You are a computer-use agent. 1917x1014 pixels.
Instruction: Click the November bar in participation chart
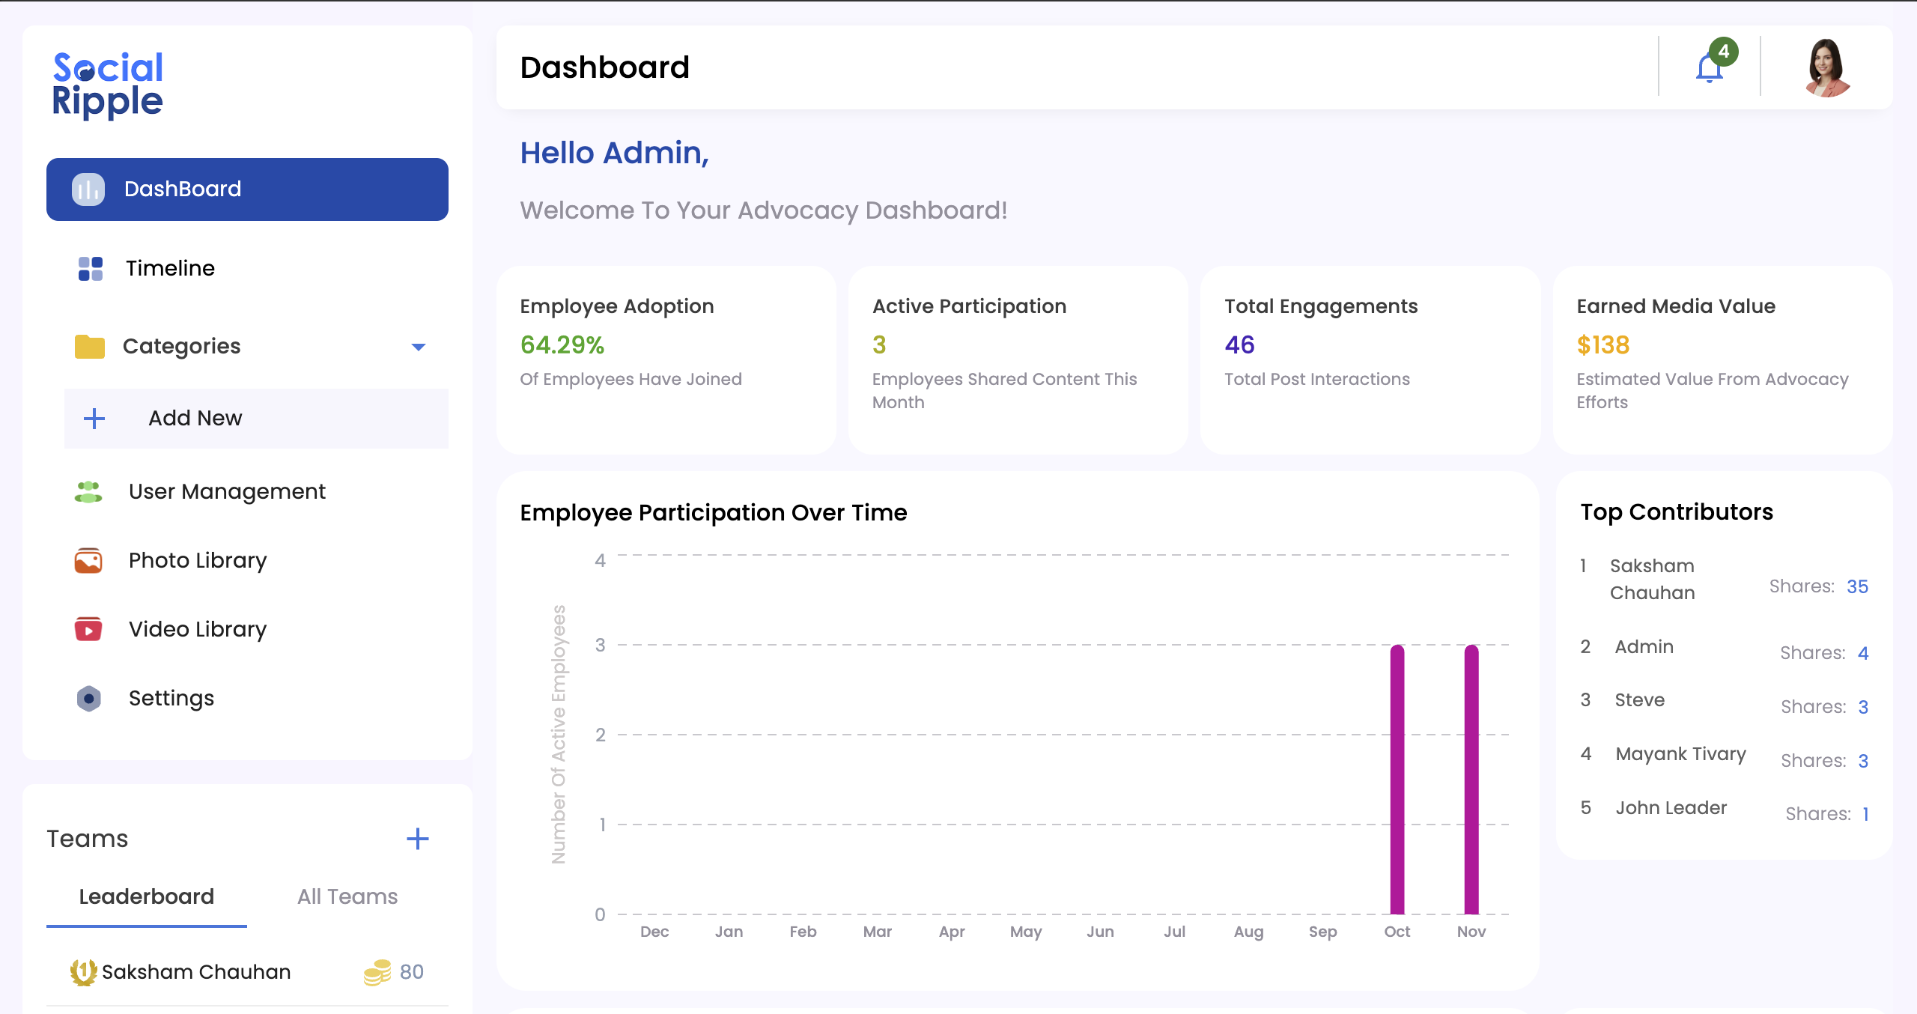1471,779
